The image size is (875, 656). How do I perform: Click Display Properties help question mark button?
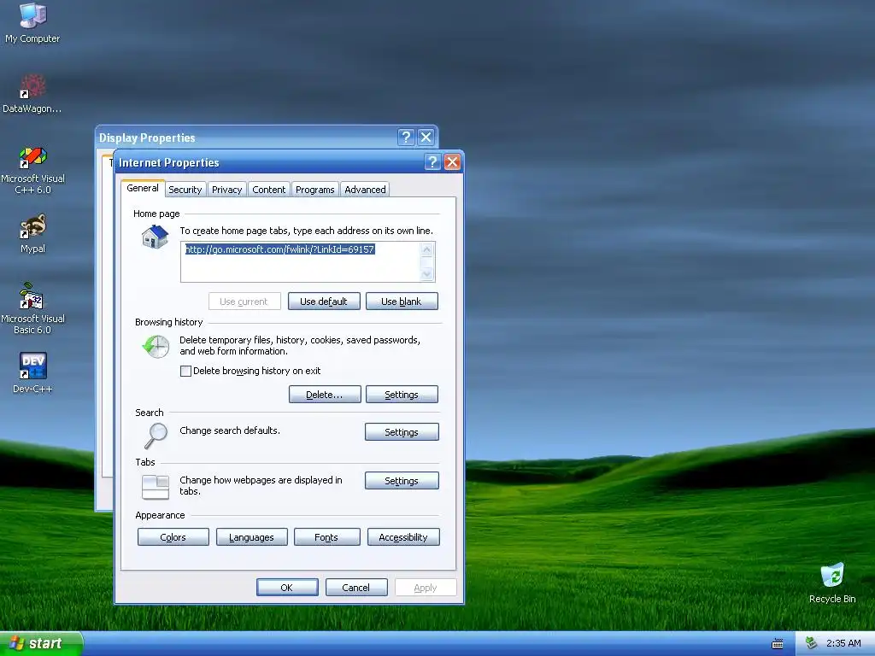[406, 138]
